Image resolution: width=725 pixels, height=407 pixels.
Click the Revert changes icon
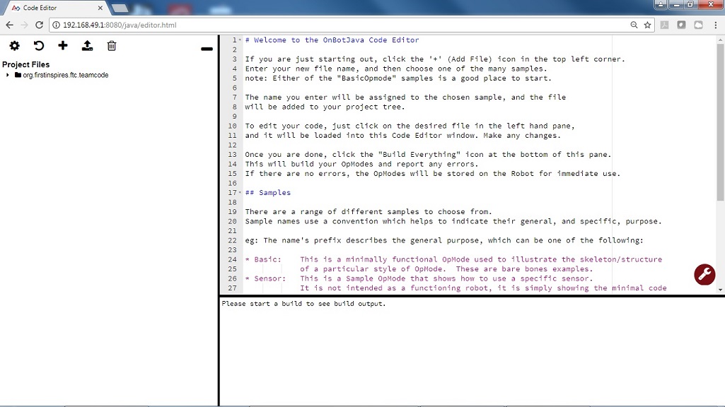point(39,45)
